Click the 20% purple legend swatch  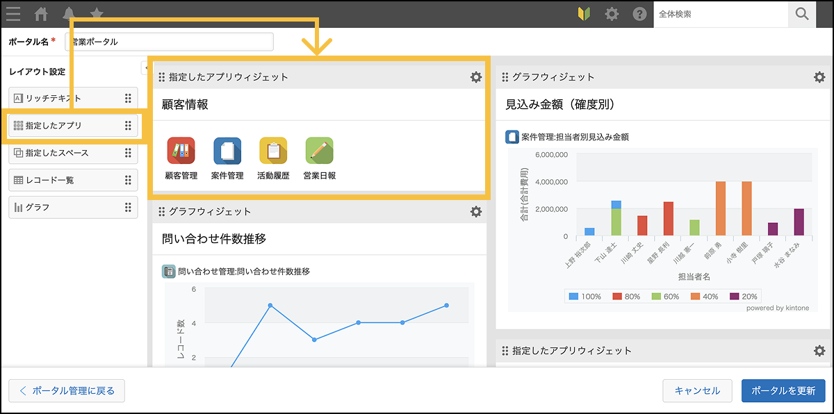pos(735,296)
